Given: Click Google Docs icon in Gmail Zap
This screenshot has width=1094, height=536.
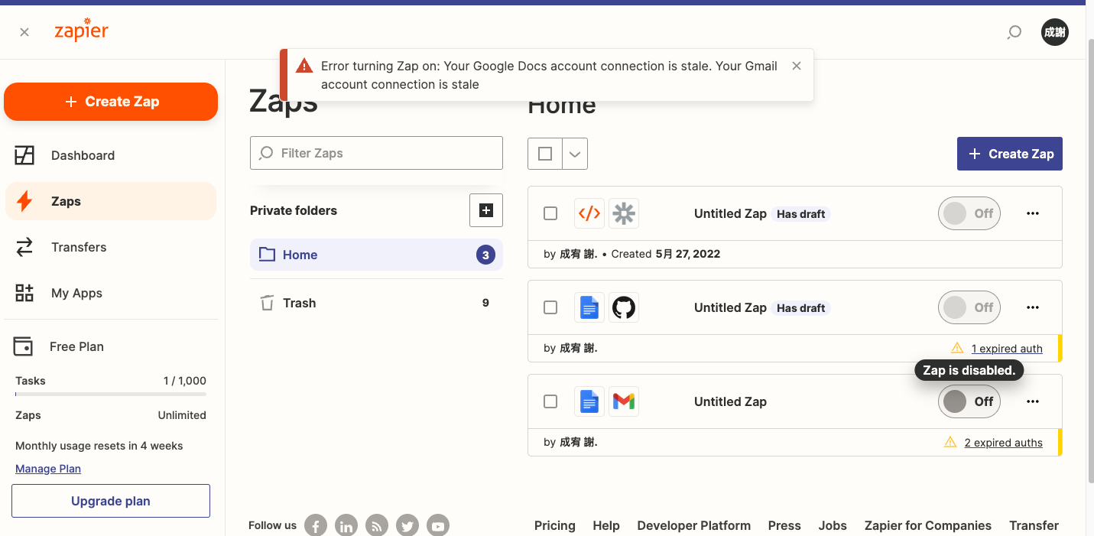Looking at the screenshot, I should tap(589, 401).
